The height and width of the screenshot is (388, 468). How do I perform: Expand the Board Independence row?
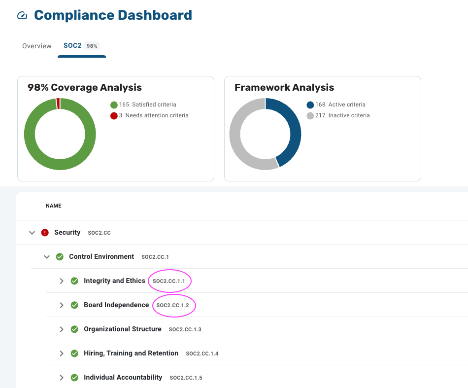[x=62, y=305]
